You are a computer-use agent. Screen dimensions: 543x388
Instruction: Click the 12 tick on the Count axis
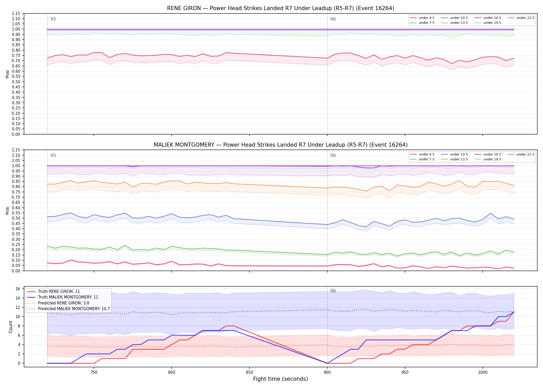pos(18,307)
